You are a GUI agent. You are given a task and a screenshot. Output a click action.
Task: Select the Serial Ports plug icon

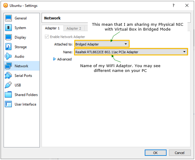point(8,76)
